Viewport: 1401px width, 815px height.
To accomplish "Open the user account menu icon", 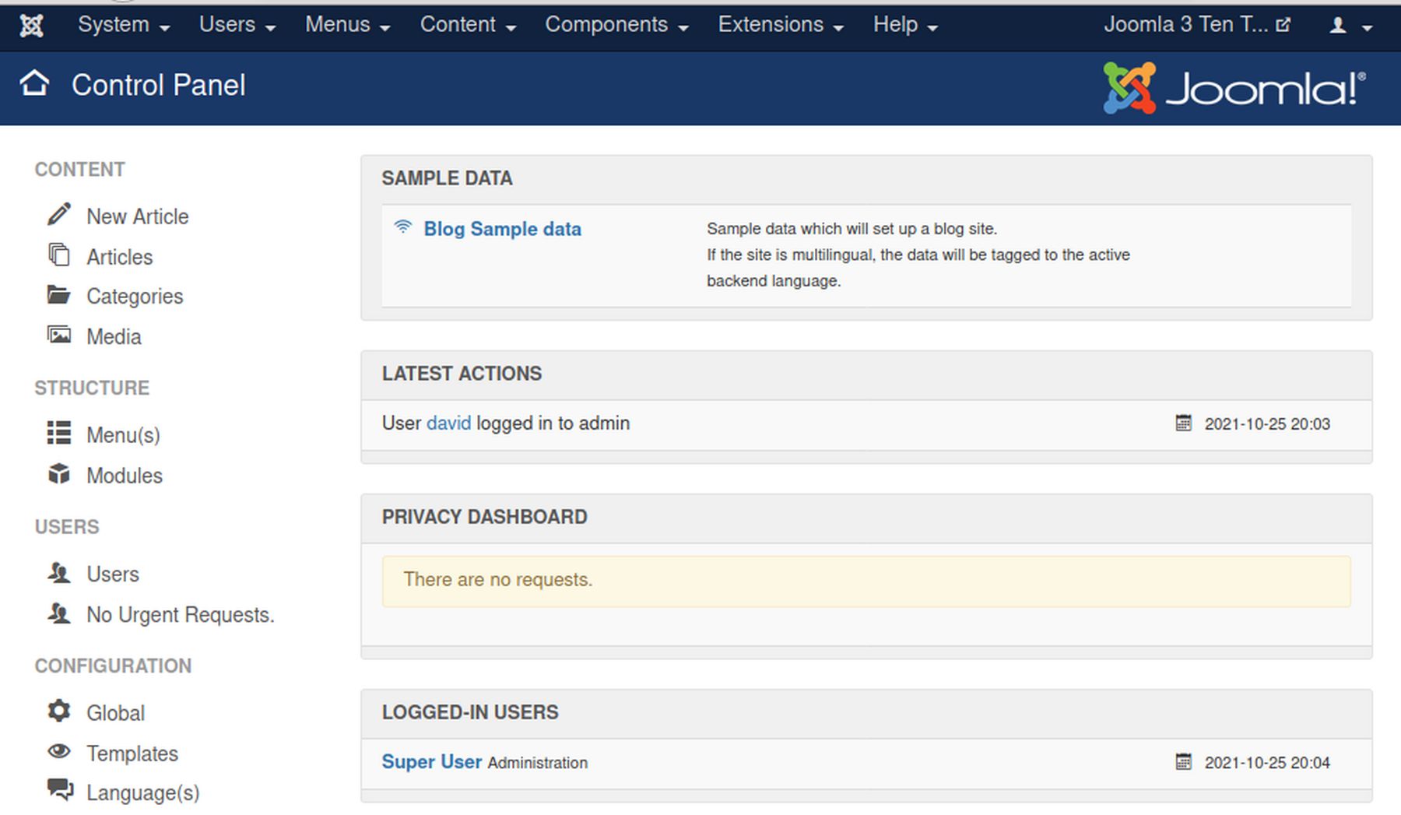I will tap(1338, 26).
